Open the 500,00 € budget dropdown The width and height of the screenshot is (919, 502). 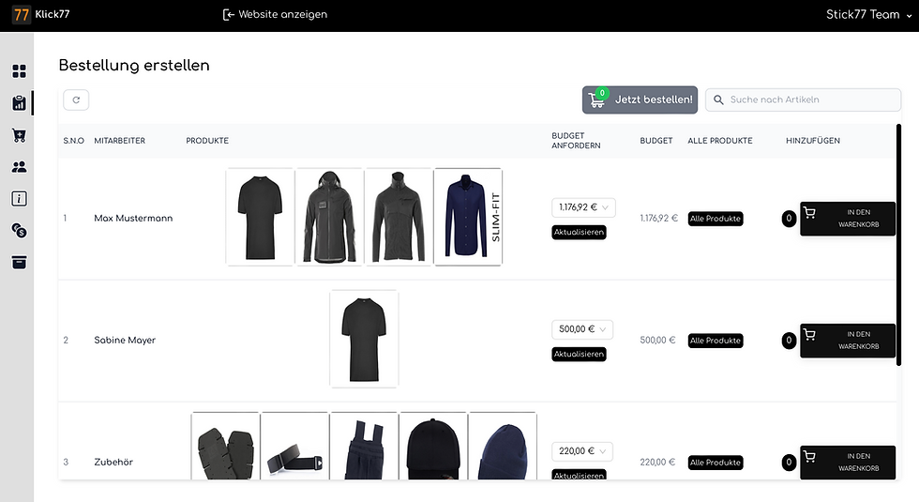582,329
